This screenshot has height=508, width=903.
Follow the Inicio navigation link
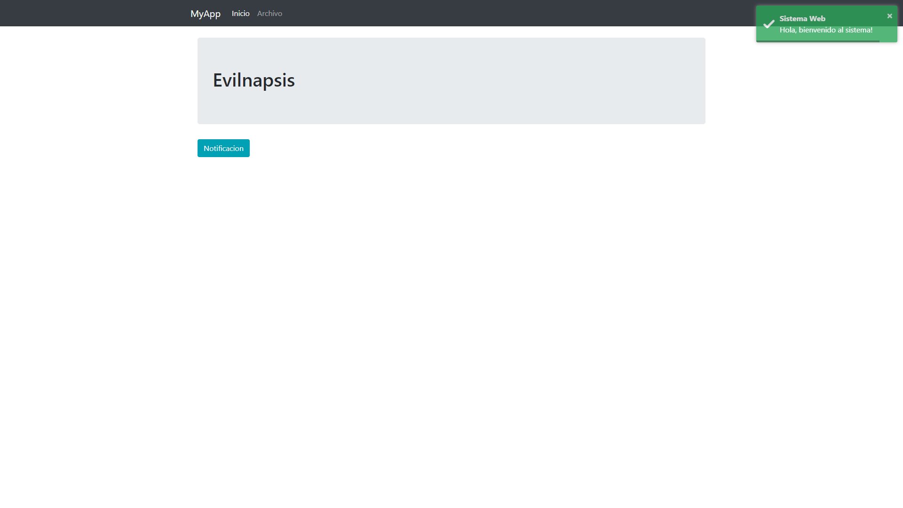240,13
